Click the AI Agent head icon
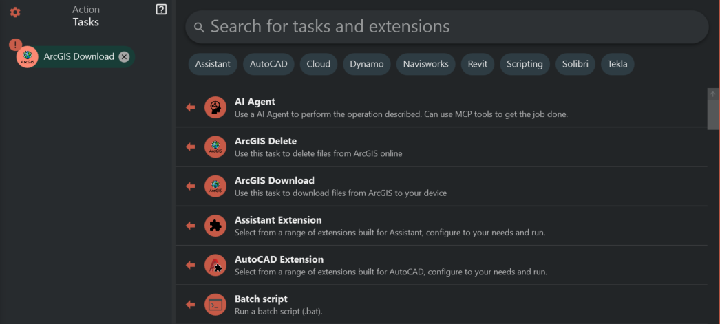Screen dimensions: 720x324 point(215,107)
